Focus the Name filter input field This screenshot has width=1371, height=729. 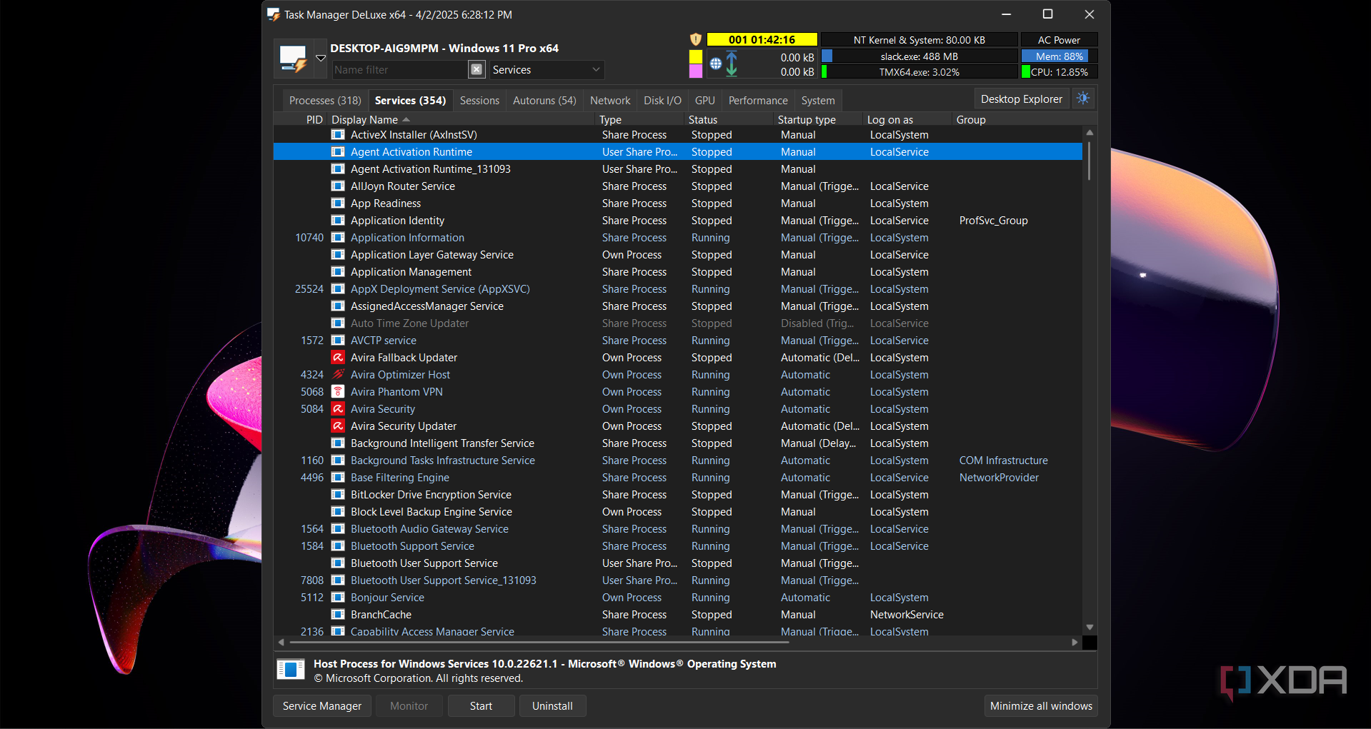tap(399, 70)
